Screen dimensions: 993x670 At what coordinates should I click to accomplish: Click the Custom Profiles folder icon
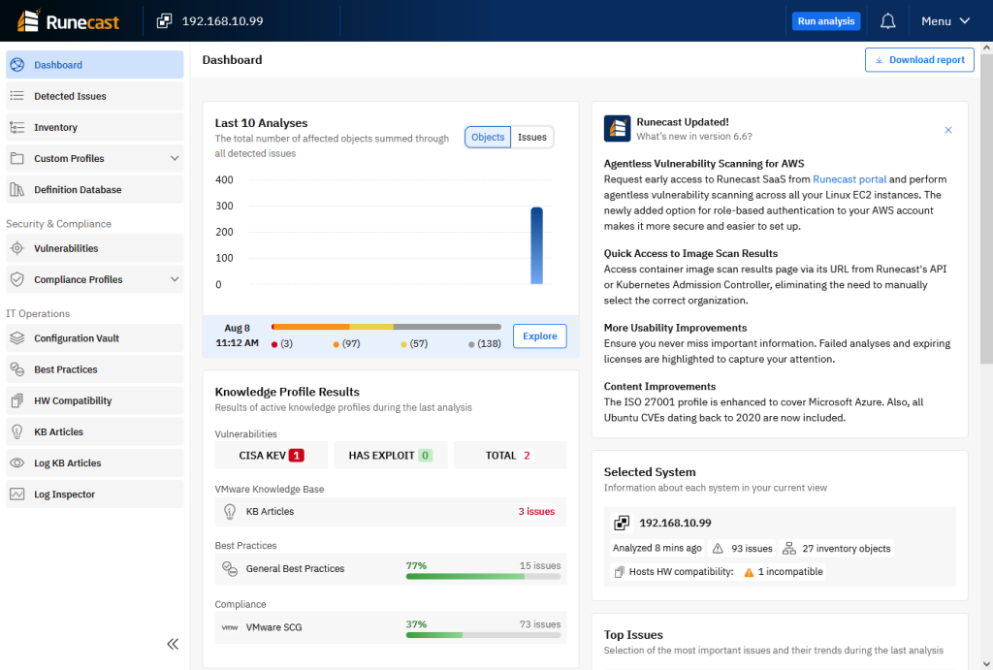click(x=17, y=158)
